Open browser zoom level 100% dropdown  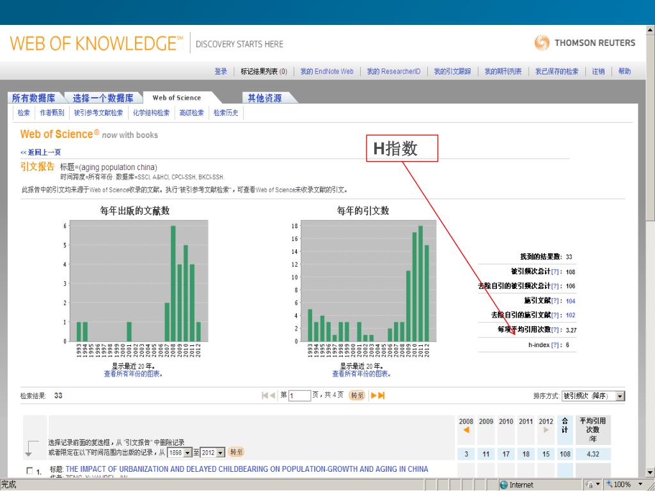pos(640,485)
